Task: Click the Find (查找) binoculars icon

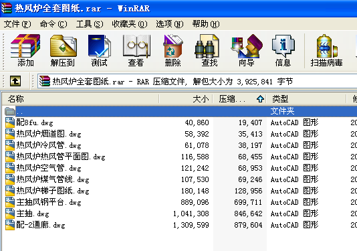Action: pyautogui.click(x=207, y=46)
